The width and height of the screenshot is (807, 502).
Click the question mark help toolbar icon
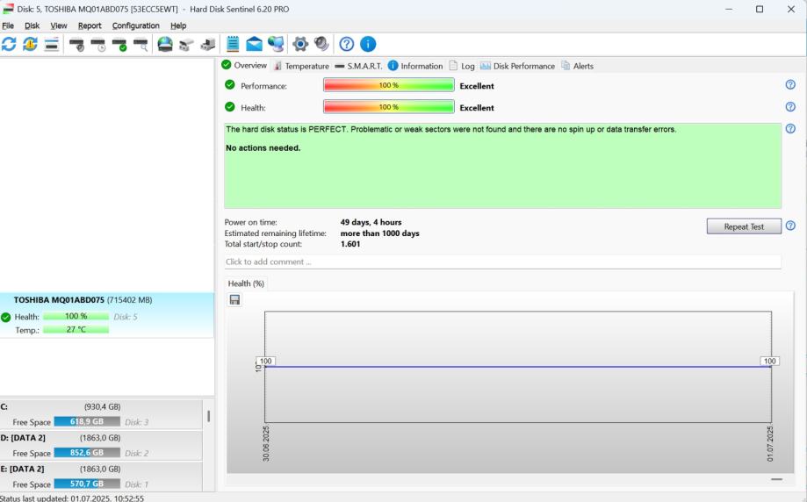pos(347,45)
